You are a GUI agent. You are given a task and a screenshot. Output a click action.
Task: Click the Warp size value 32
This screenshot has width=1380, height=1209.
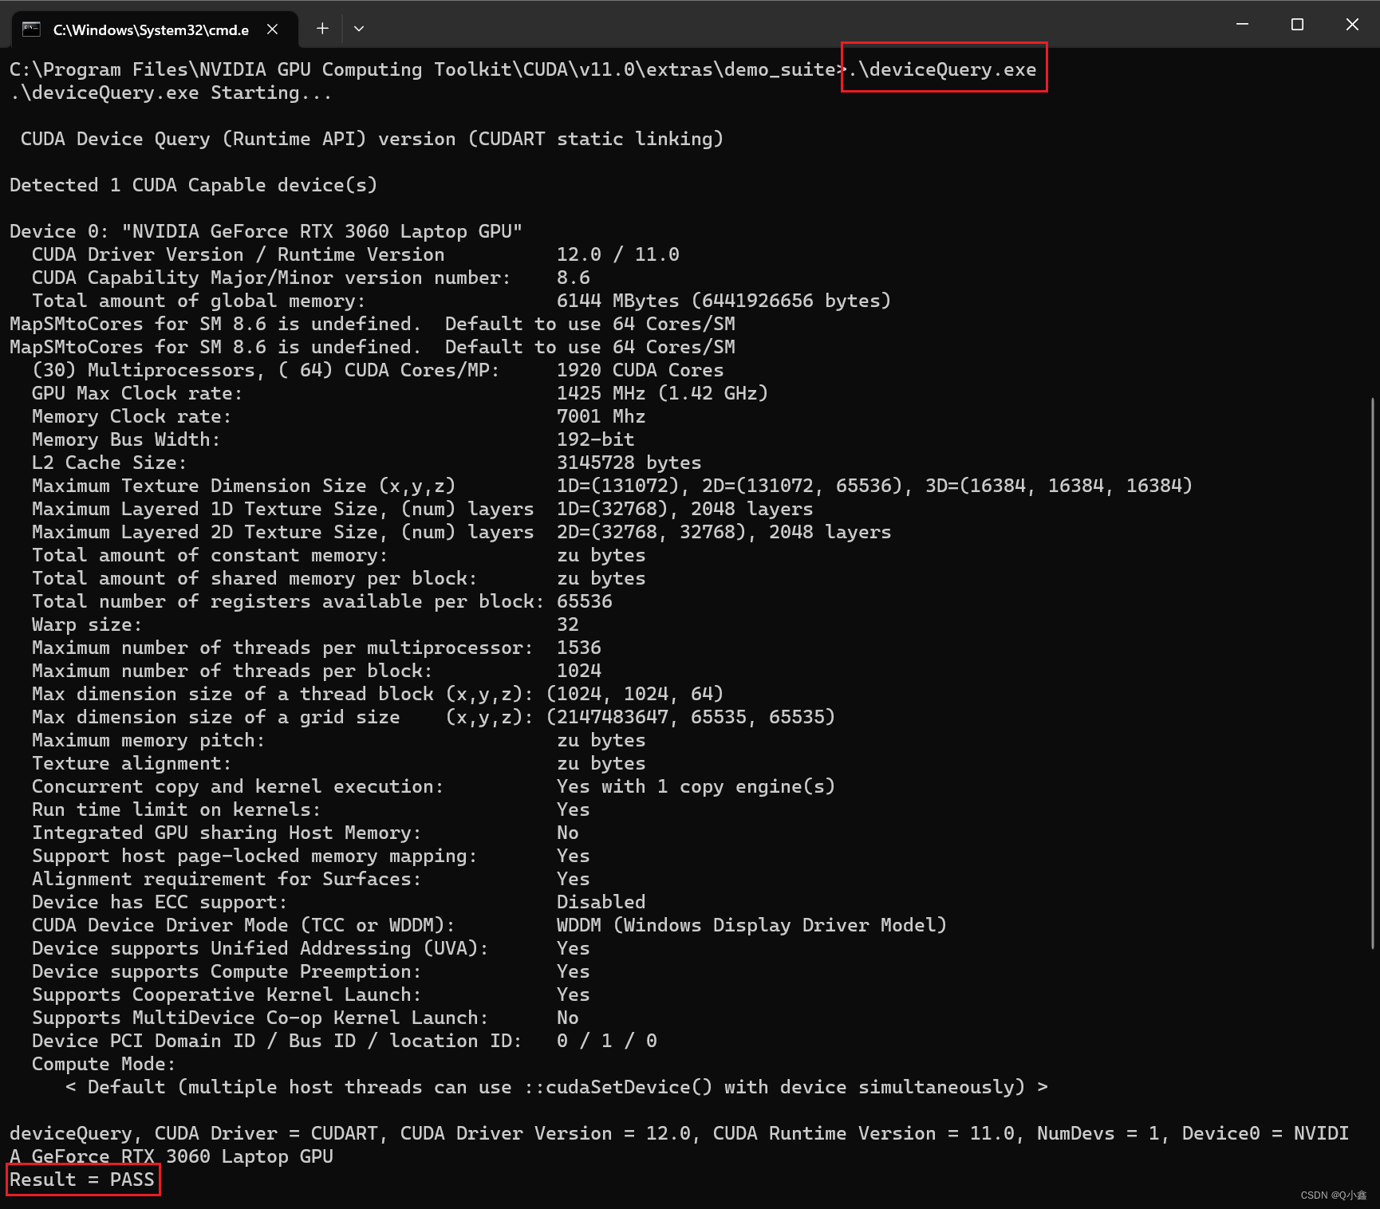click(x=568, y=624)
